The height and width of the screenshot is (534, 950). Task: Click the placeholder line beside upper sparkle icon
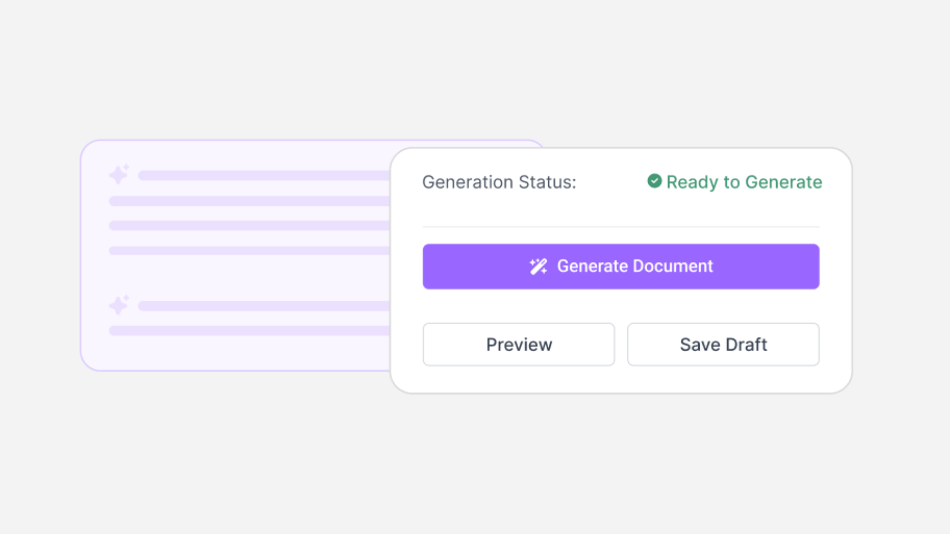tap(262, 176)
